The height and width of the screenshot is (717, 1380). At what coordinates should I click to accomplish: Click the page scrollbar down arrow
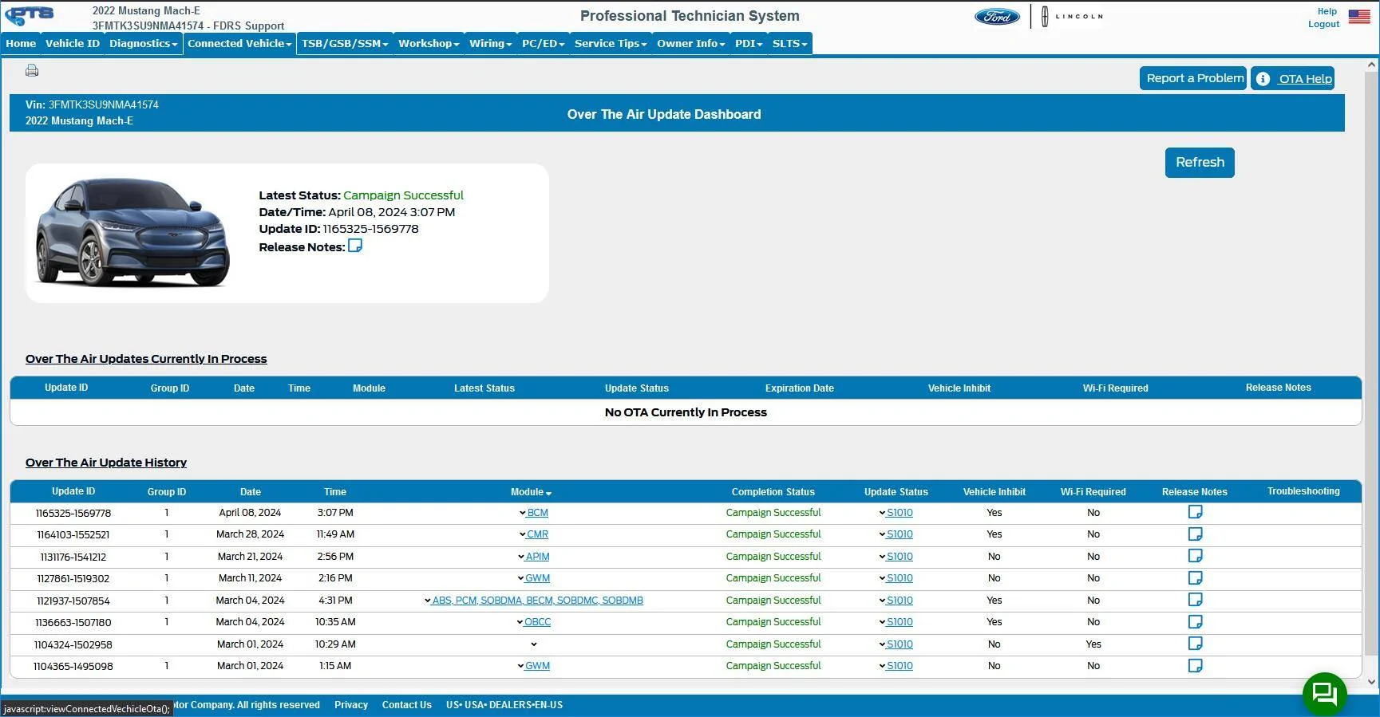(x=1372, y=682)
